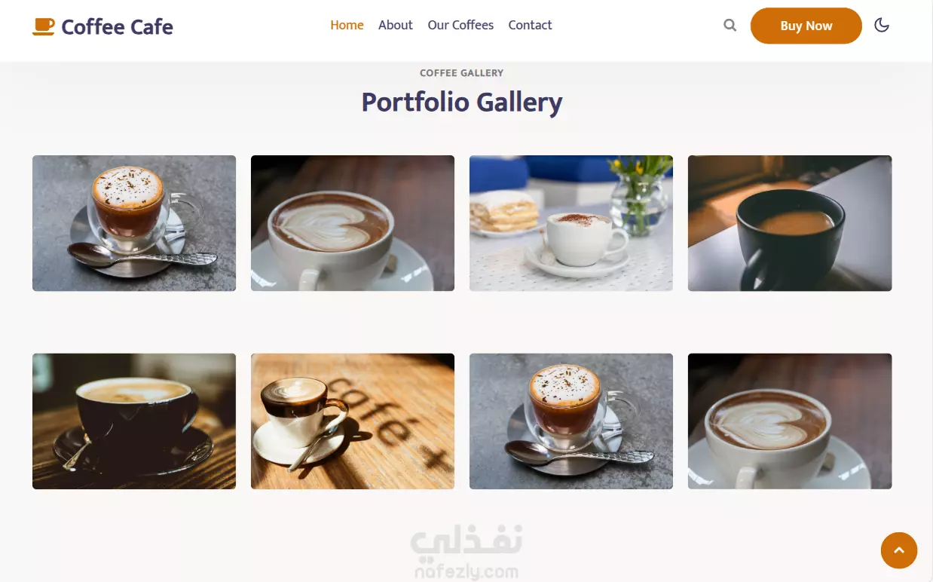Image resolution: width=933 pixels, height=582 pixels.
Task: Click the search magnifier icon
Action: tap(730, 26)
